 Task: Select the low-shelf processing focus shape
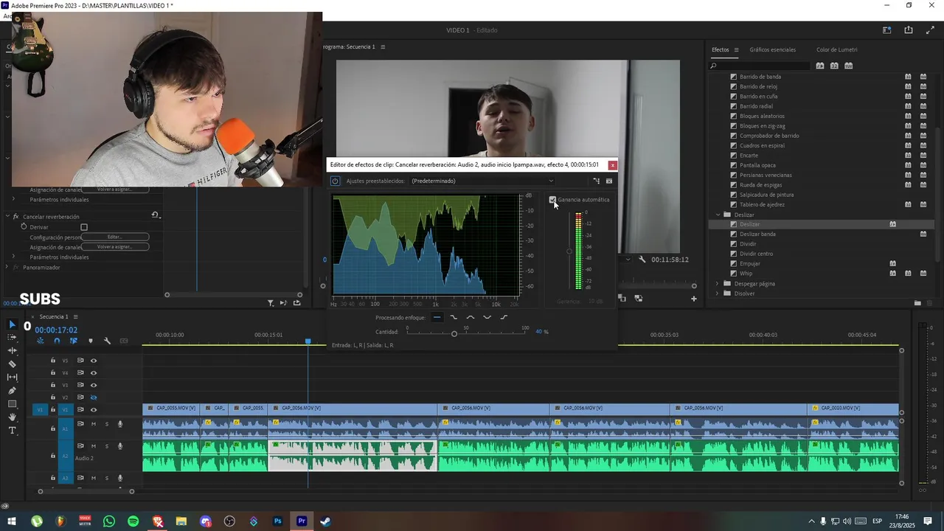tap(454, 317)
